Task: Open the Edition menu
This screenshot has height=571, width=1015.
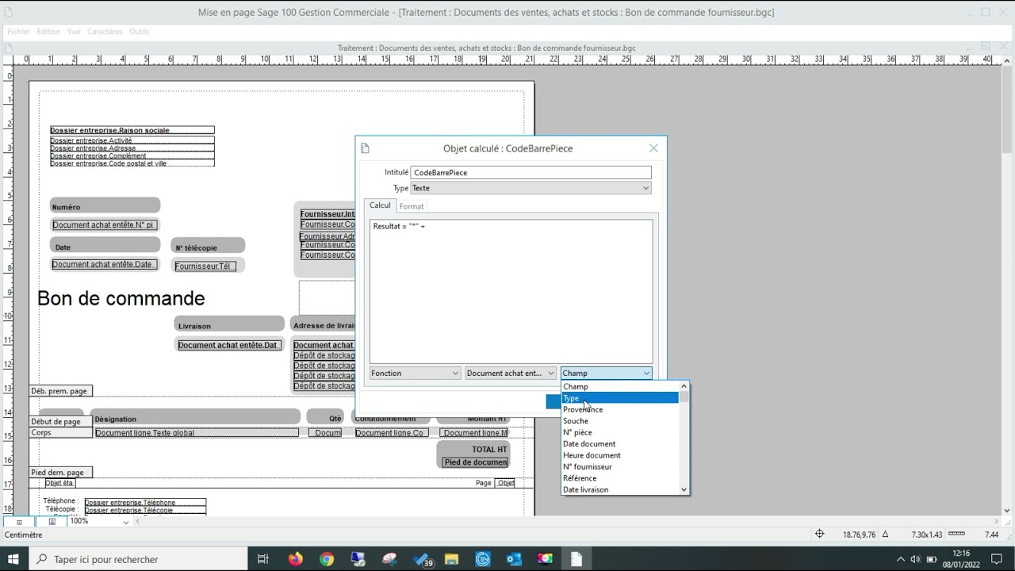Action: pyautogui.click(x=48, y=32)
